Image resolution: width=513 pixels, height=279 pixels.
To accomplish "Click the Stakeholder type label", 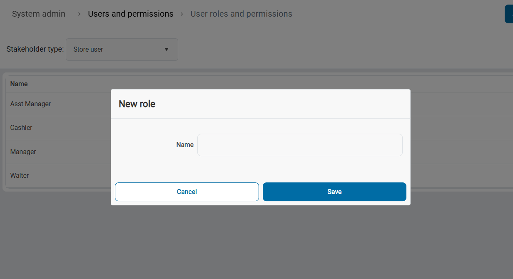I will point(35,50).
